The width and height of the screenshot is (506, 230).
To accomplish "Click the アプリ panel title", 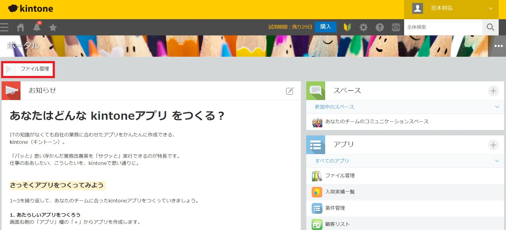I will pos(344,144).
